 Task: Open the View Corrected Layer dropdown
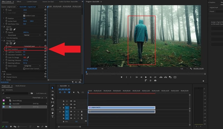point(32,46)
